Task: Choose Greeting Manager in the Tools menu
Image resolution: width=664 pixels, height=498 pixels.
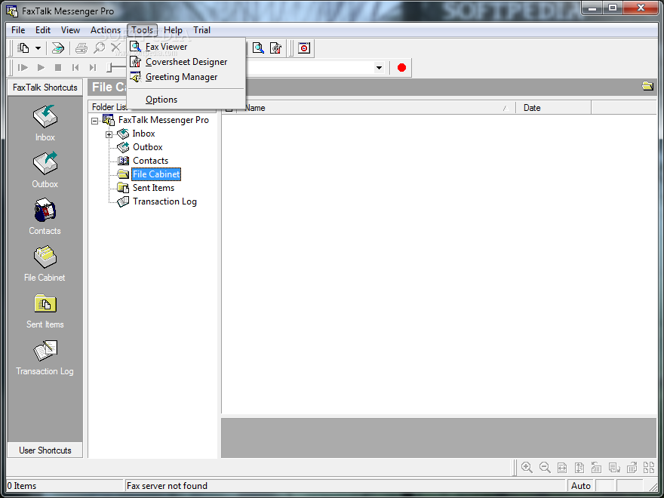Action: (x=186, y=77)
